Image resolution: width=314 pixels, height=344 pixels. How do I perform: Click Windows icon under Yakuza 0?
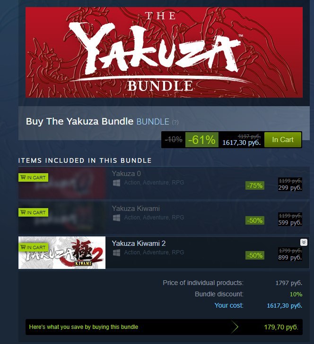(x=116, y=183)
